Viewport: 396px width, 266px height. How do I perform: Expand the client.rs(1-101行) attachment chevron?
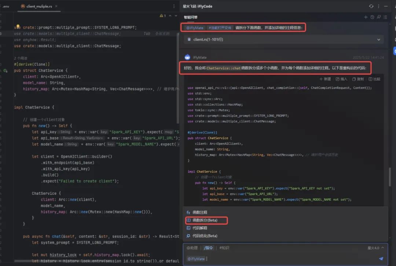pyautogui.click(x=378, y=40)
